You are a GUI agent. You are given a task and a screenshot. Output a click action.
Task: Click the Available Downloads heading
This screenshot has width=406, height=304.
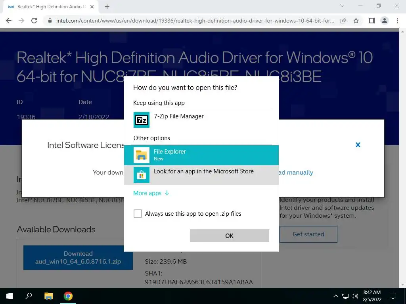coord(56,229)
